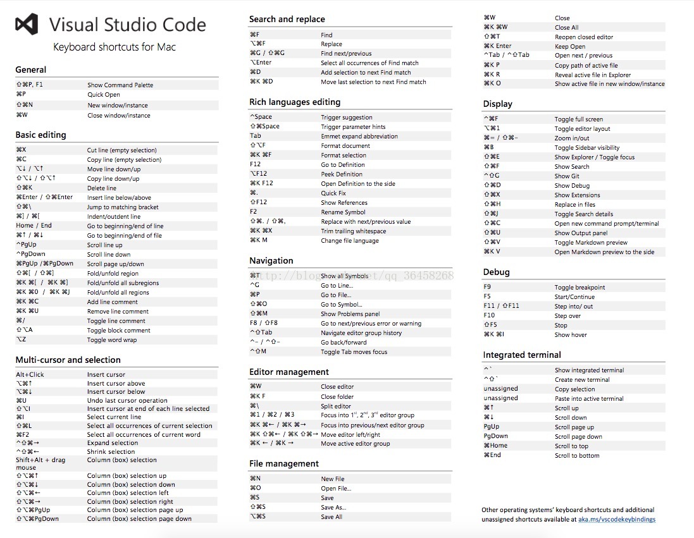Viewport: 694px width, 538px height.
Task: Click the 'Quick Open' shortcut row
Action: [x=117, y=95]
